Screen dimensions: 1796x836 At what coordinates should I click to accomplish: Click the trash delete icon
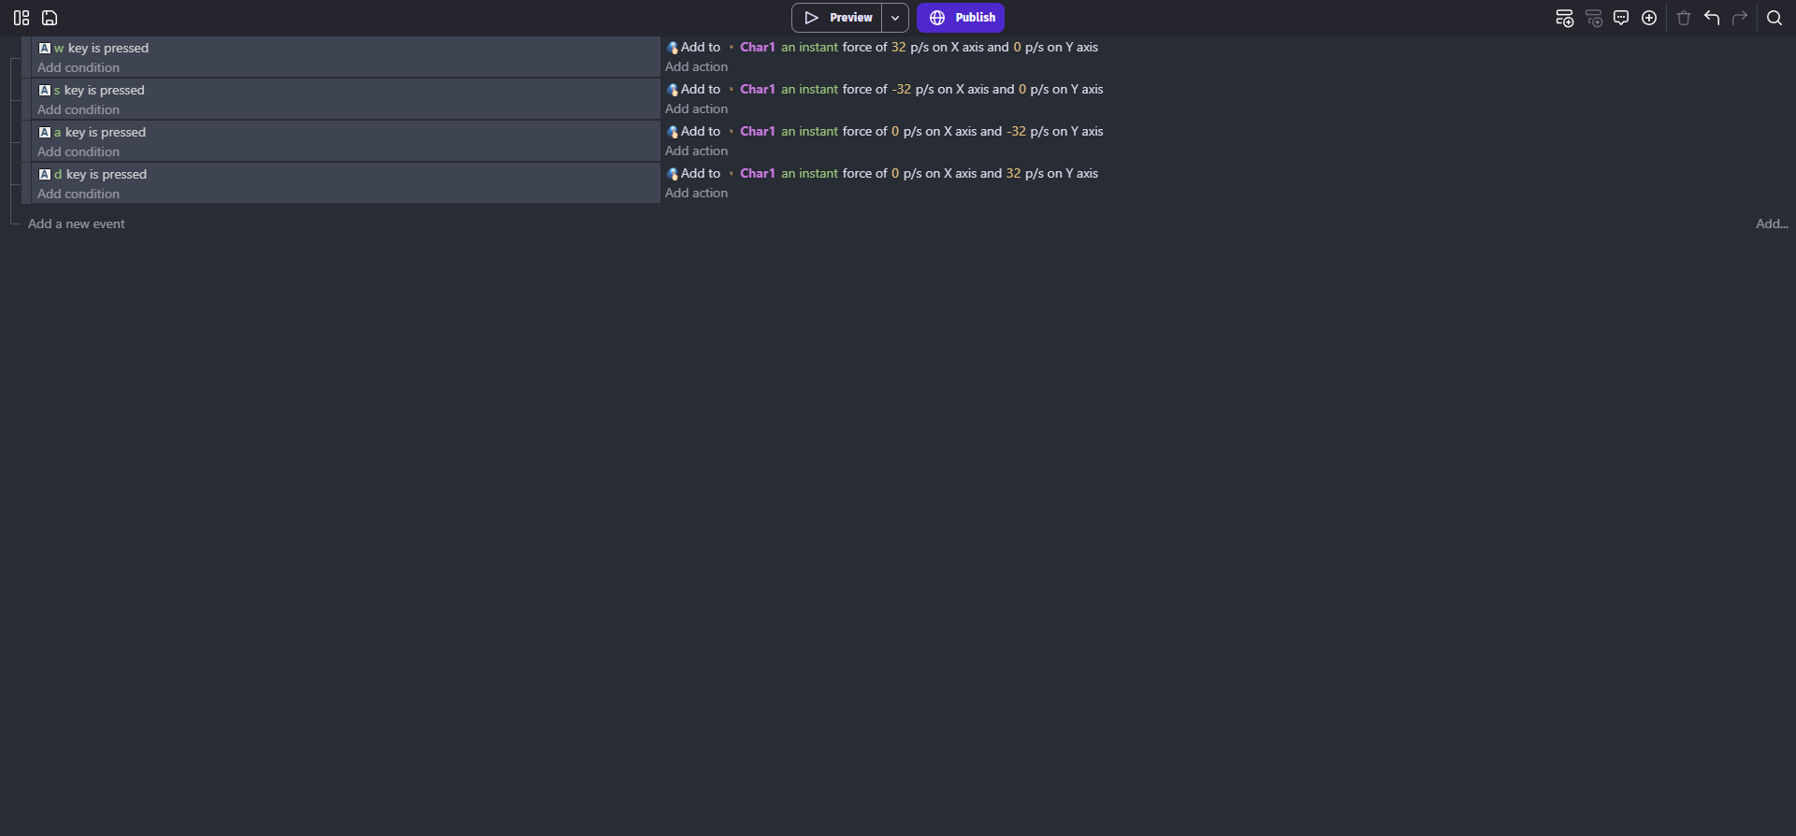(x=1684, y=18)
